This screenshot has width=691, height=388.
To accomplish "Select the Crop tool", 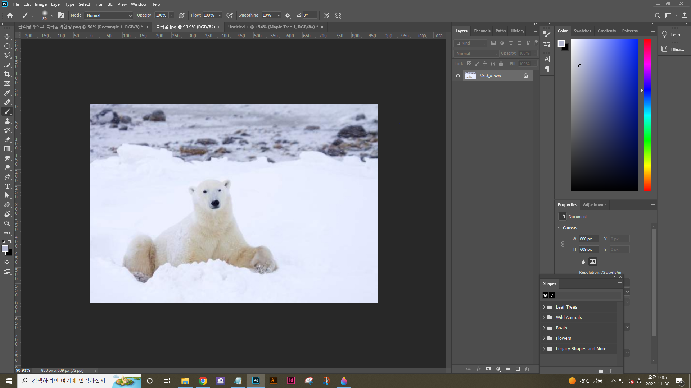I will point(7,74).
